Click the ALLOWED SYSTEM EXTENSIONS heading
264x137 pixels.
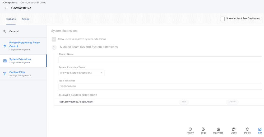[78, 95]
